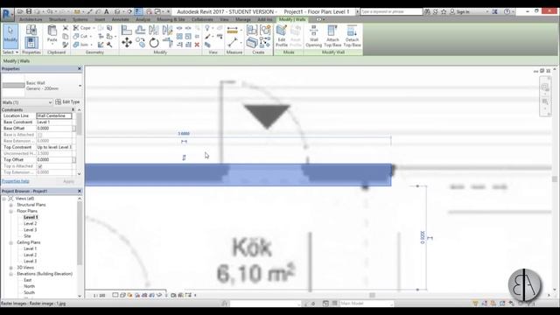This screenshot has height=315, width=560.
Task: Toggle the Properties palette ribbon button
Action: point(31,43)
